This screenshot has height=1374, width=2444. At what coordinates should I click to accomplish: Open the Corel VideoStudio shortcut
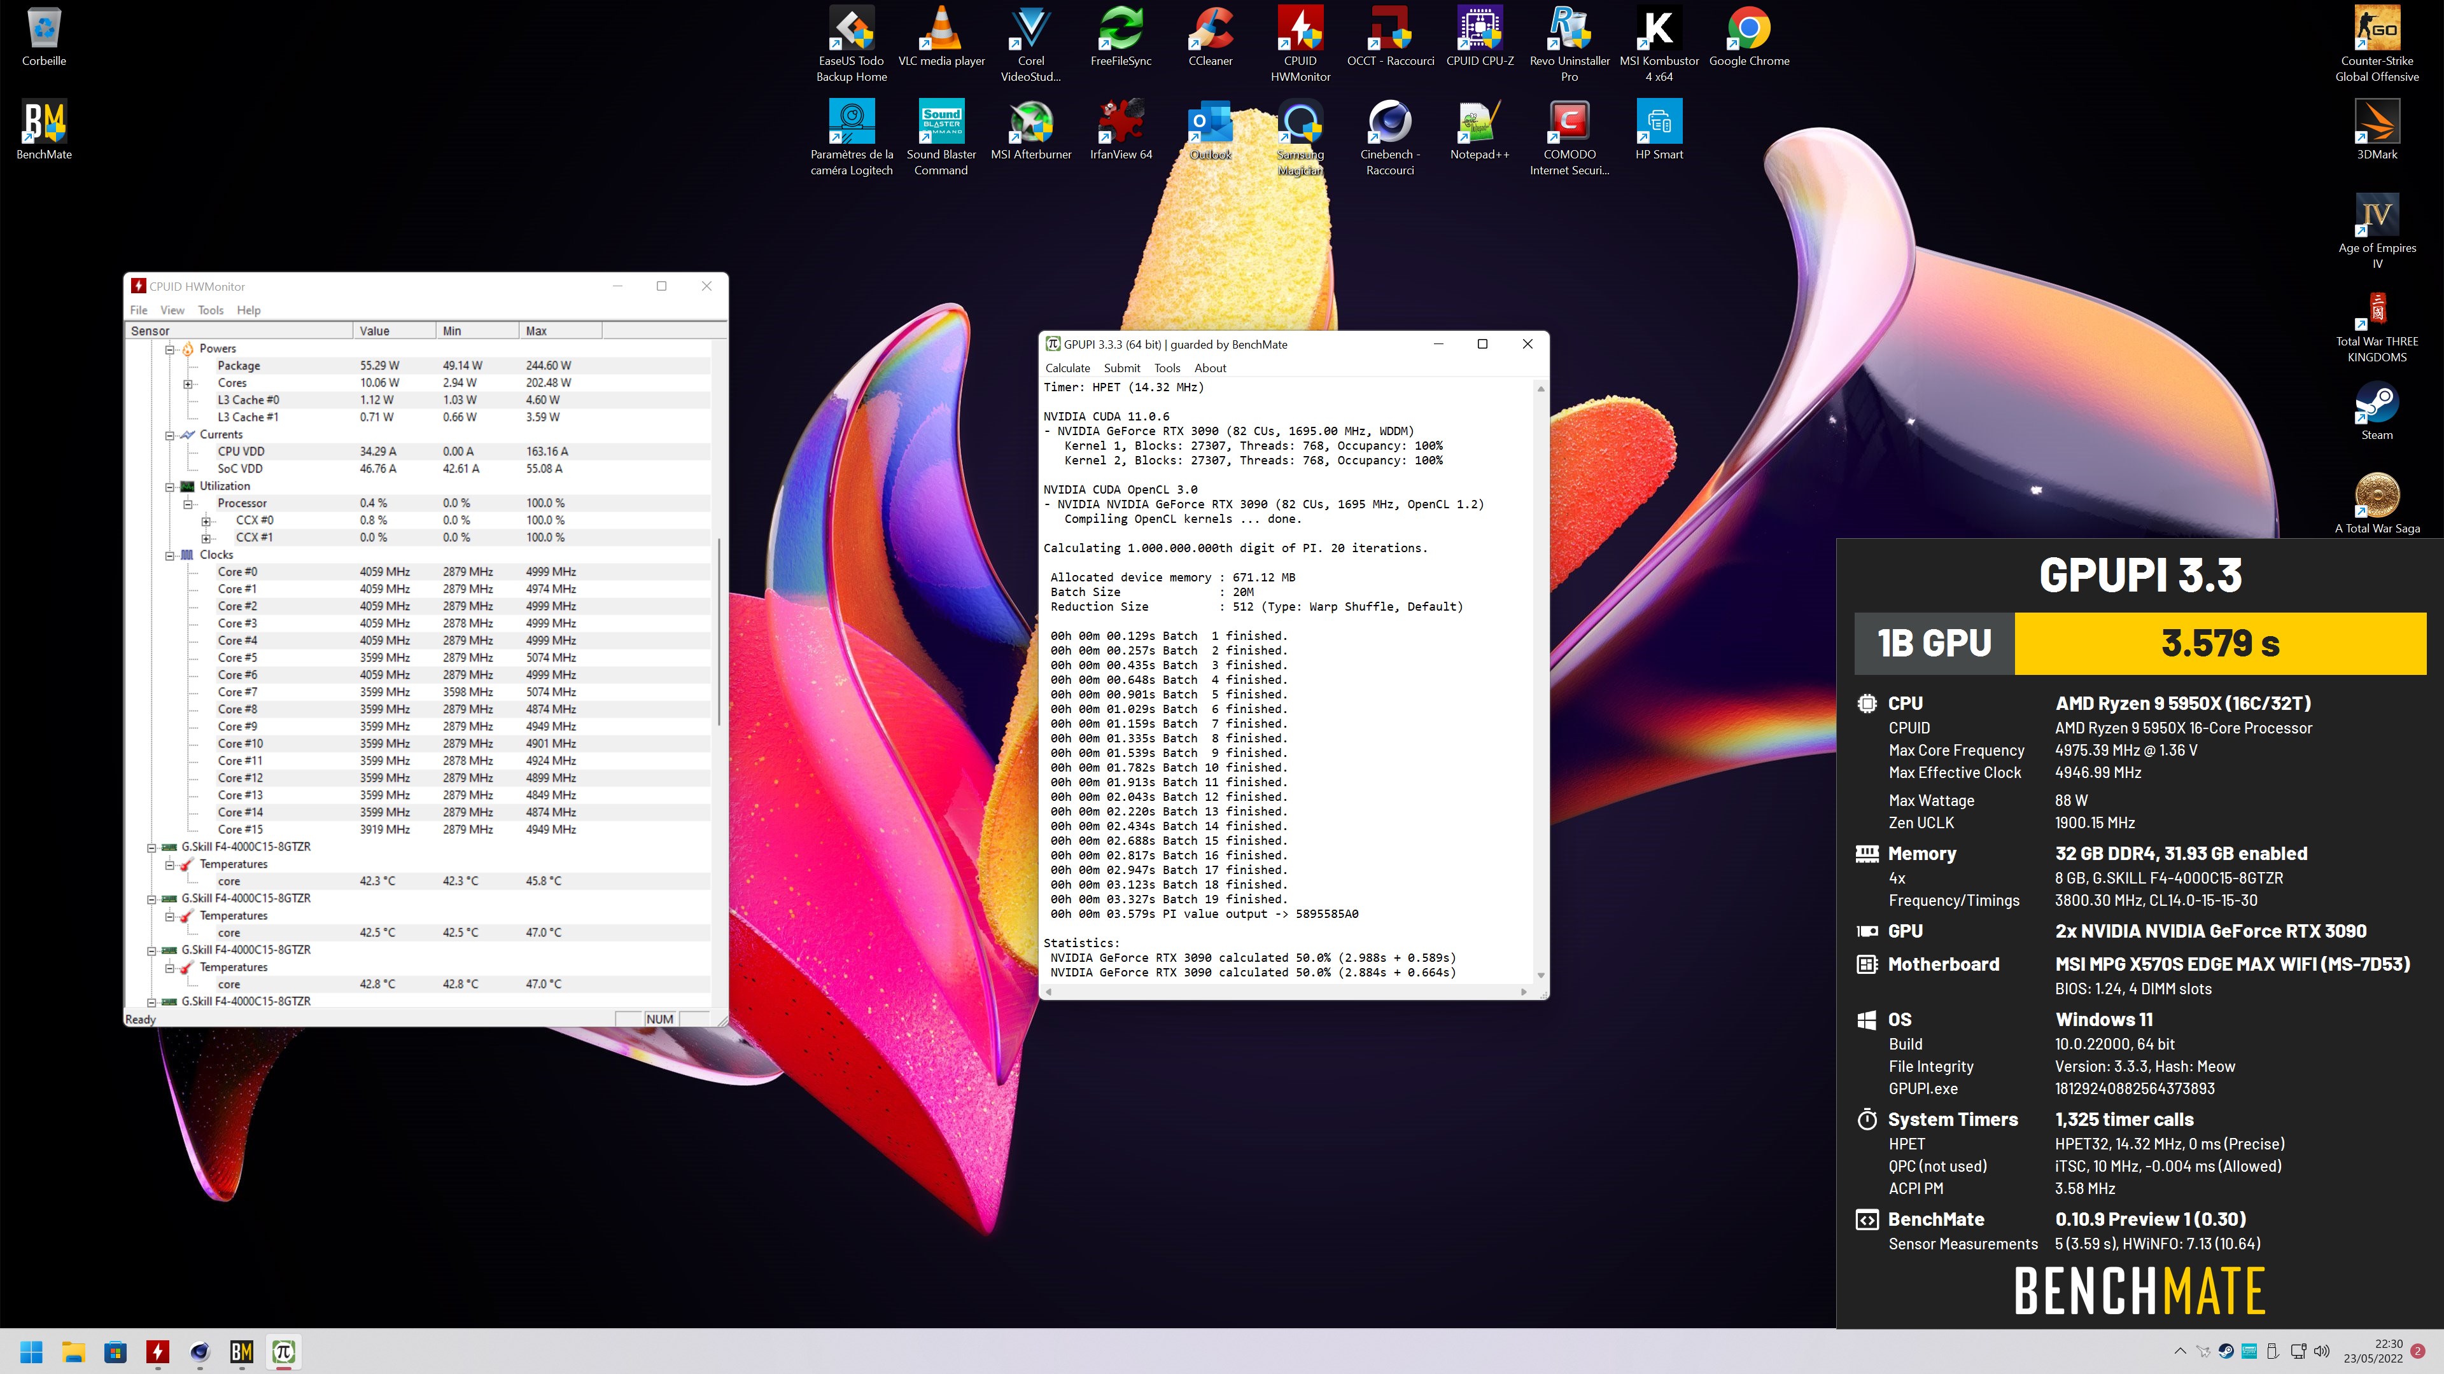tap(1030, 45)
